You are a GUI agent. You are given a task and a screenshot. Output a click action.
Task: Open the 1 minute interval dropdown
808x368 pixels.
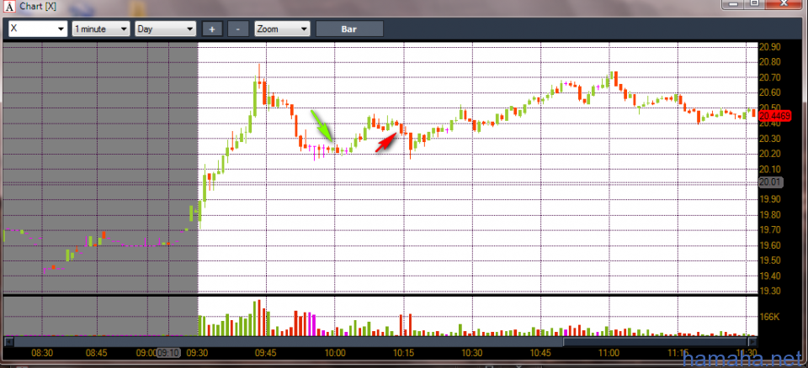pos(101,29)
